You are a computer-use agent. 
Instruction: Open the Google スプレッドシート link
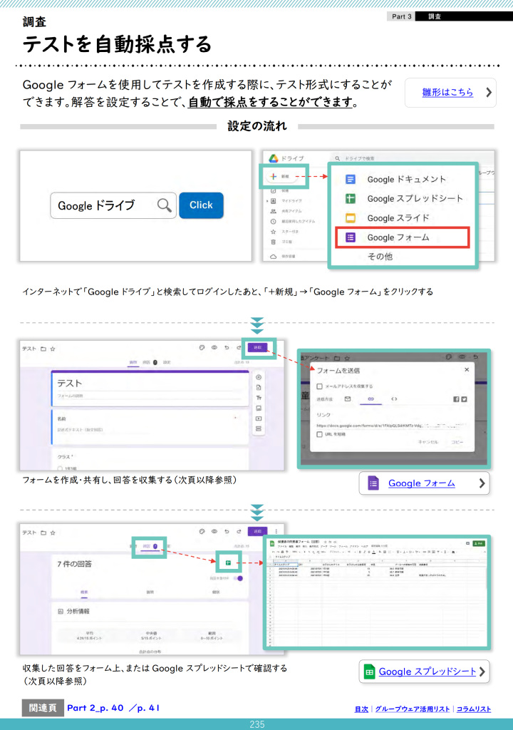click(x=427, y=672)
